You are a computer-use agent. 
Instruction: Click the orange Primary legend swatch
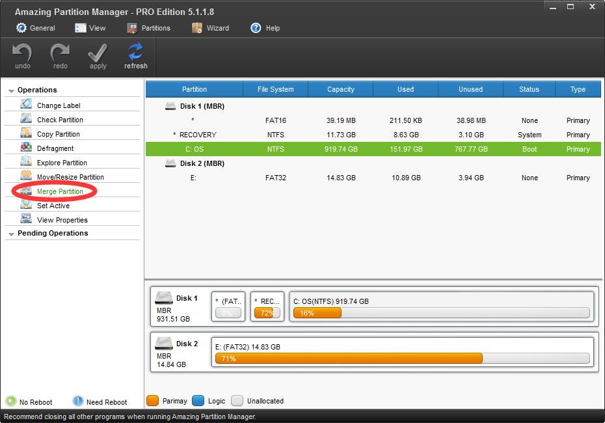[153, 401]
